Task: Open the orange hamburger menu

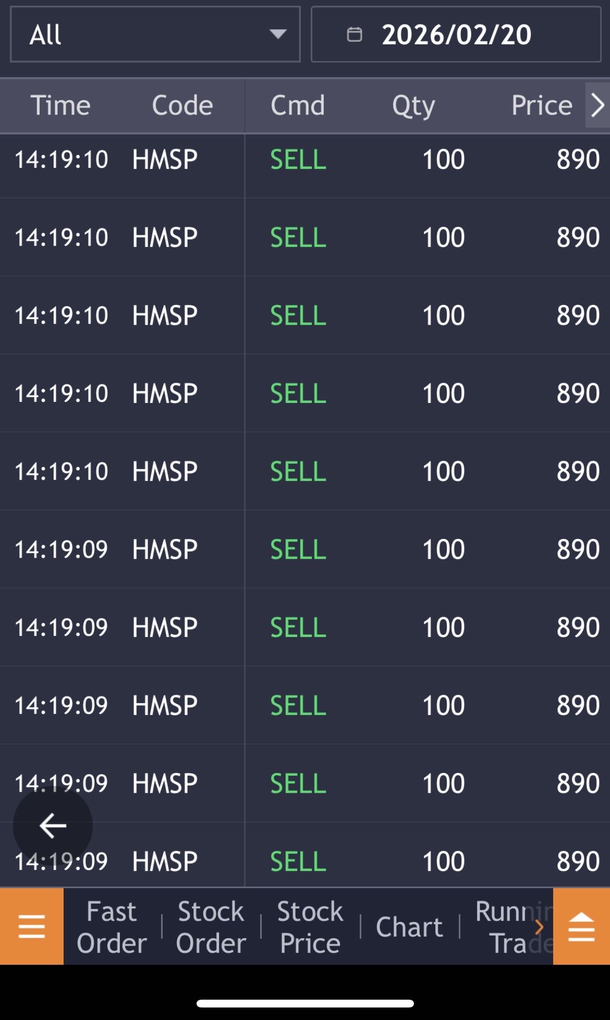Action: tap(31, 927)
